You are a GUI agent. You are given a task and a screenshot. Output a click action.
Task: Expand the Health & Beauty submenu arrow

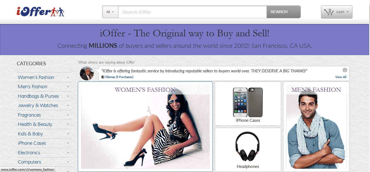pyautogui.click(x=68, y=124)
